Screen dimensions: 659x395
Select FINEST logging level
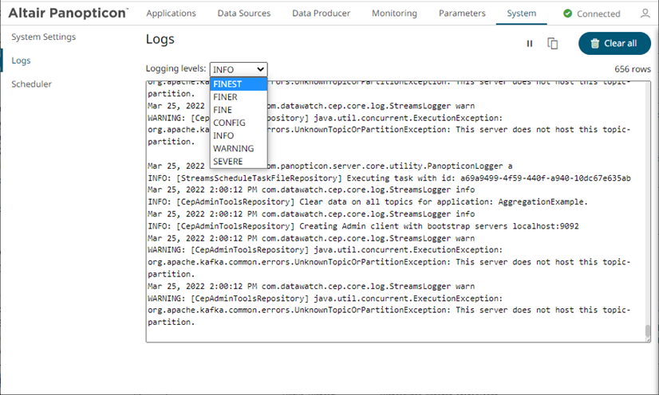[x=228, y=84]
